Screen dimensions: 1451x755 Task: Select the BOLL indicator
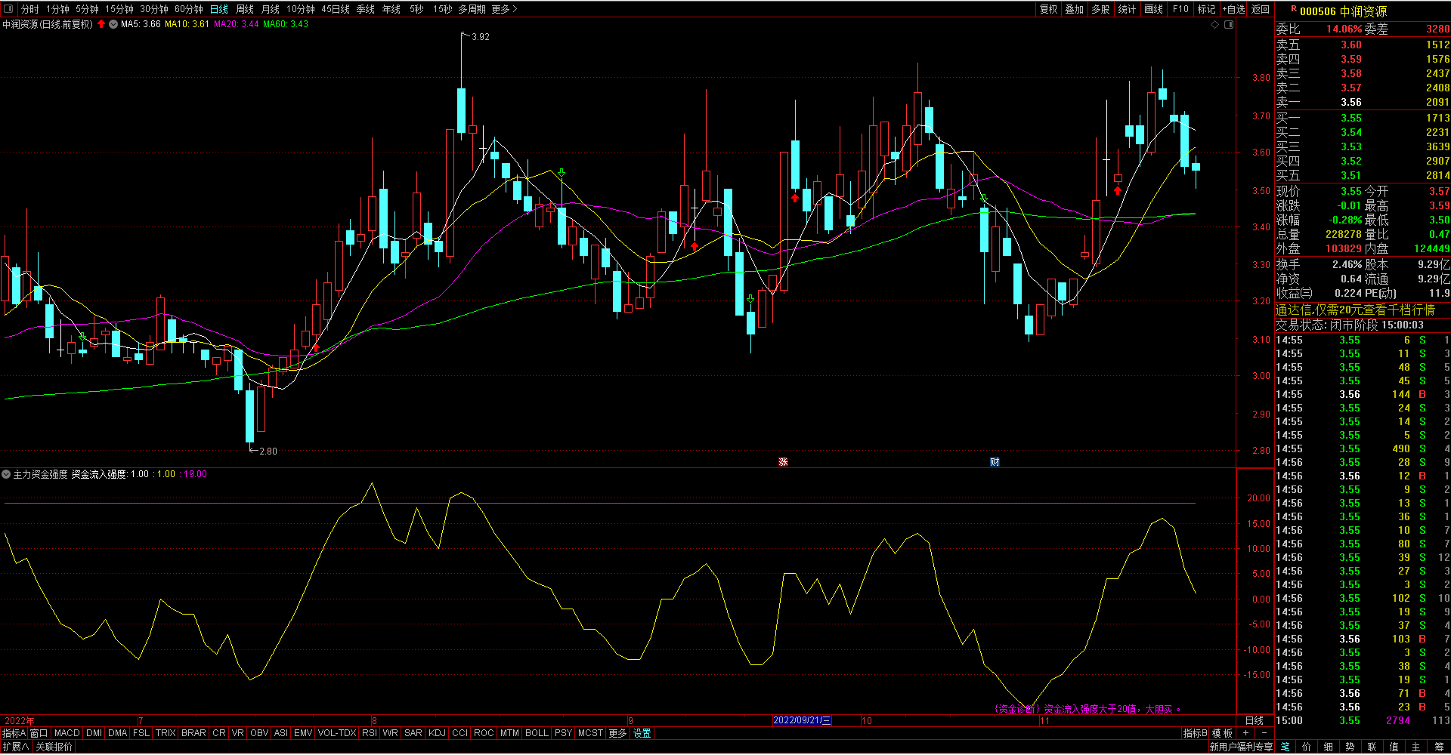click(537, 733)
